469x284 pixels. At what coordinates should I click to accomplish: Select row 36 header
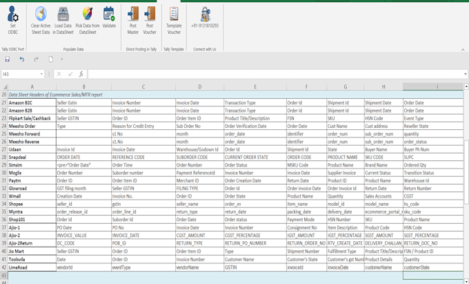coord(4,220)
